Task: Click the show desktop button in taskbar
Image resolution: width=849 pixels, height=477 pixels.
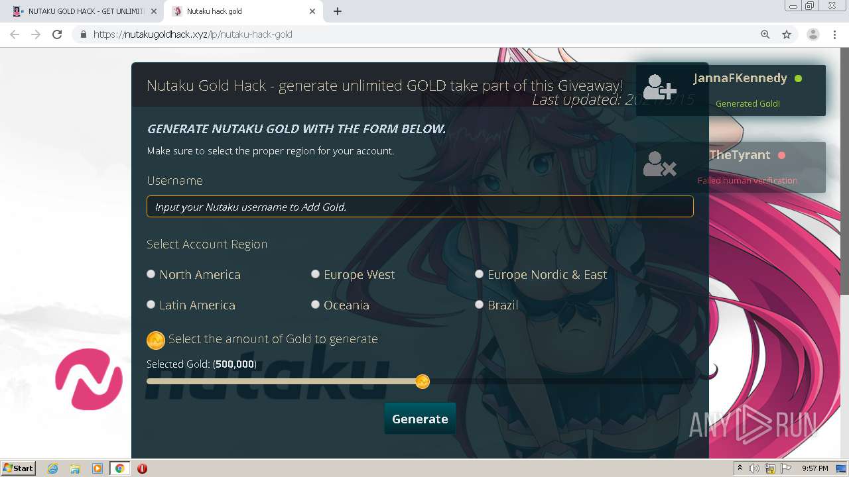Action: coord(841,468)
